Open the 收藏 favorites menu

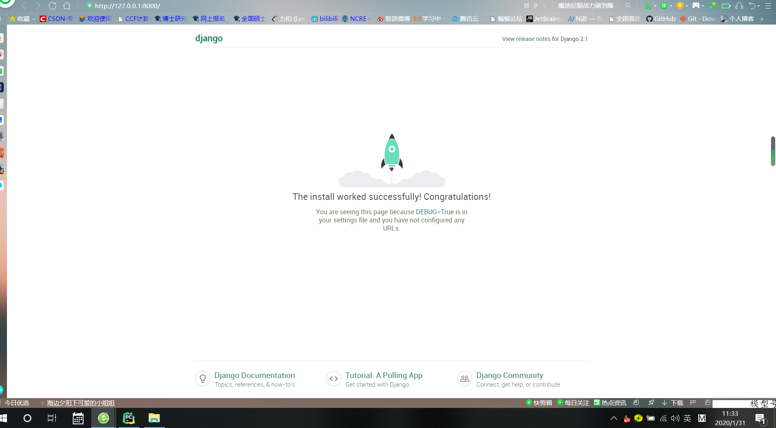23,18
